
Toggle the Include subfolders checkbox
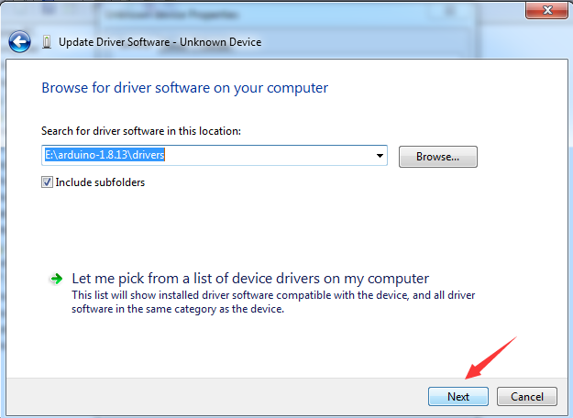(x=48, y=182)
